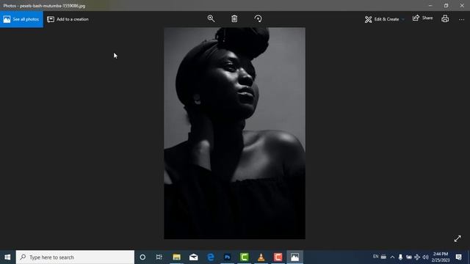470x264 pixels.
Task: Open the Mail app in the taskbar
Action: pyautogui.click(x=194, y=257)
